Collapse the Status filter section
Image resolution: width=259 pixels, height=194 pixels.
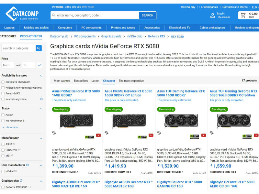(x=41, y=109)
